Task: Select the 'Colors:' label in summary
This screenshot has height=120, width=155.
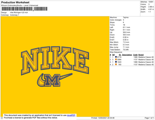Action: pos(143,4)
